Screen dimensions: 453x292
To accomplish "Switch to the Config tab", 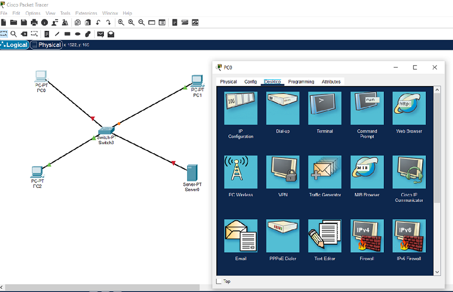I will point(250,82).
